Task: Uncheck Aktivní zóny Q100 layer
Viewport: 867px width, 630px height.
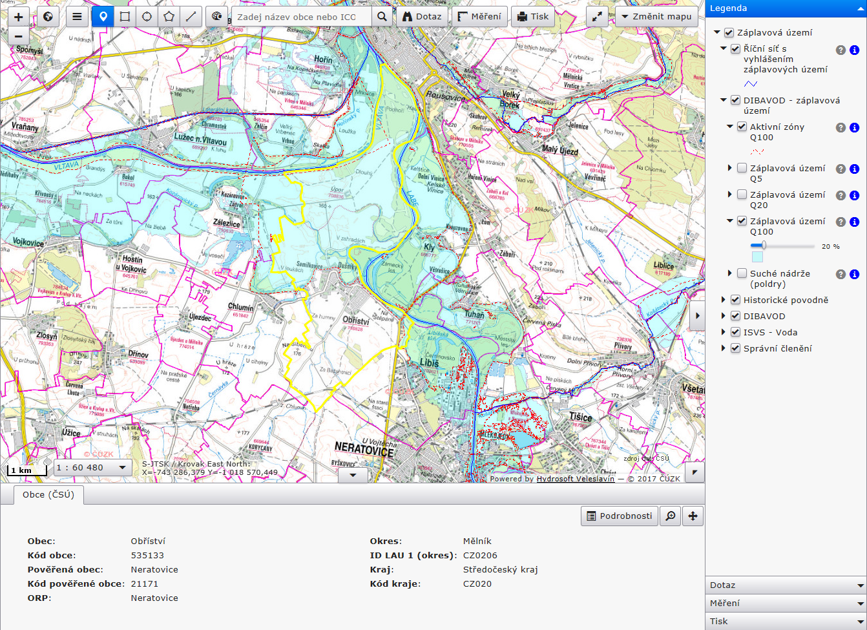Action: pos(742,127)
